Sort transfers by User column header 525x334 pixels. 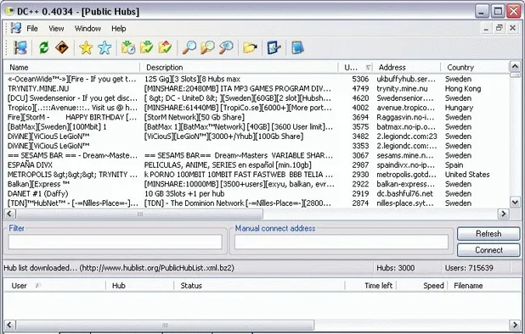point(54,286)
